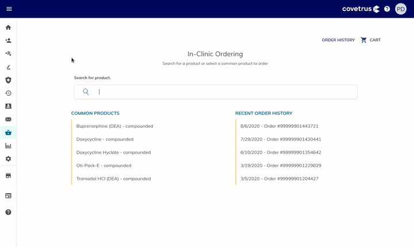Open order #99999901443721 from 8/6/2020

pyautogui.click(x=279, y=126)
